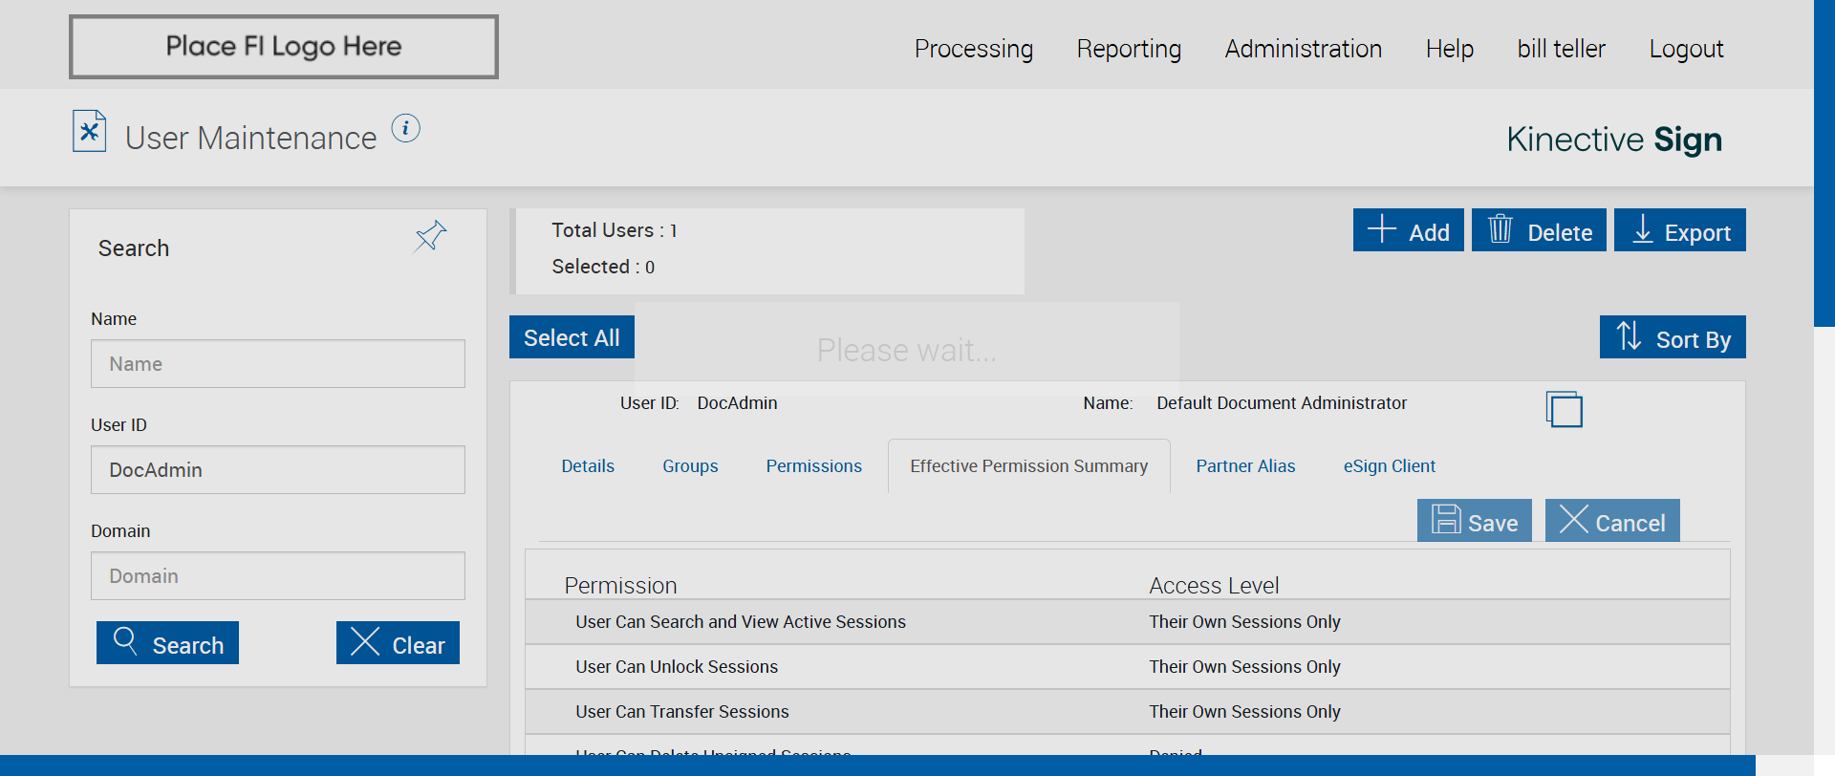Expand the Administration menu
This screenshot has width=1835, height=776.
(1303, 49)
